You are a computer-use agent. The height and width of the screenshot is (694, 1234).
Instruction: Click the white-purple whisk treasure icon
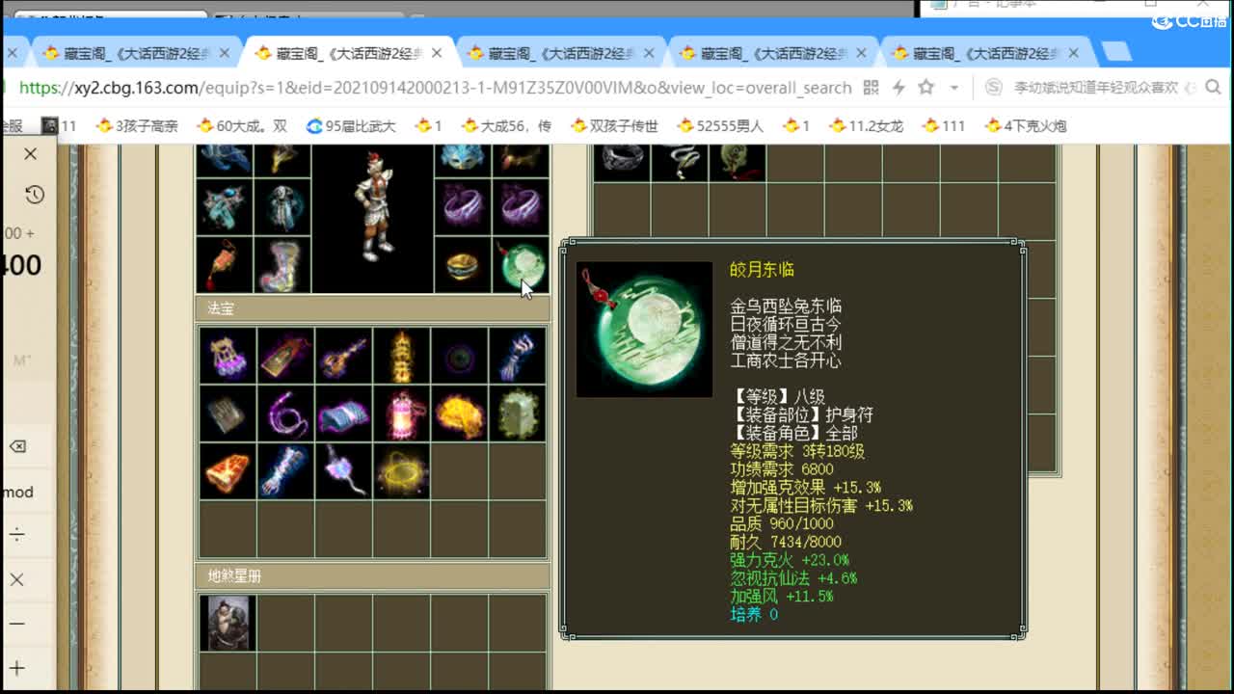coord(343,471)
